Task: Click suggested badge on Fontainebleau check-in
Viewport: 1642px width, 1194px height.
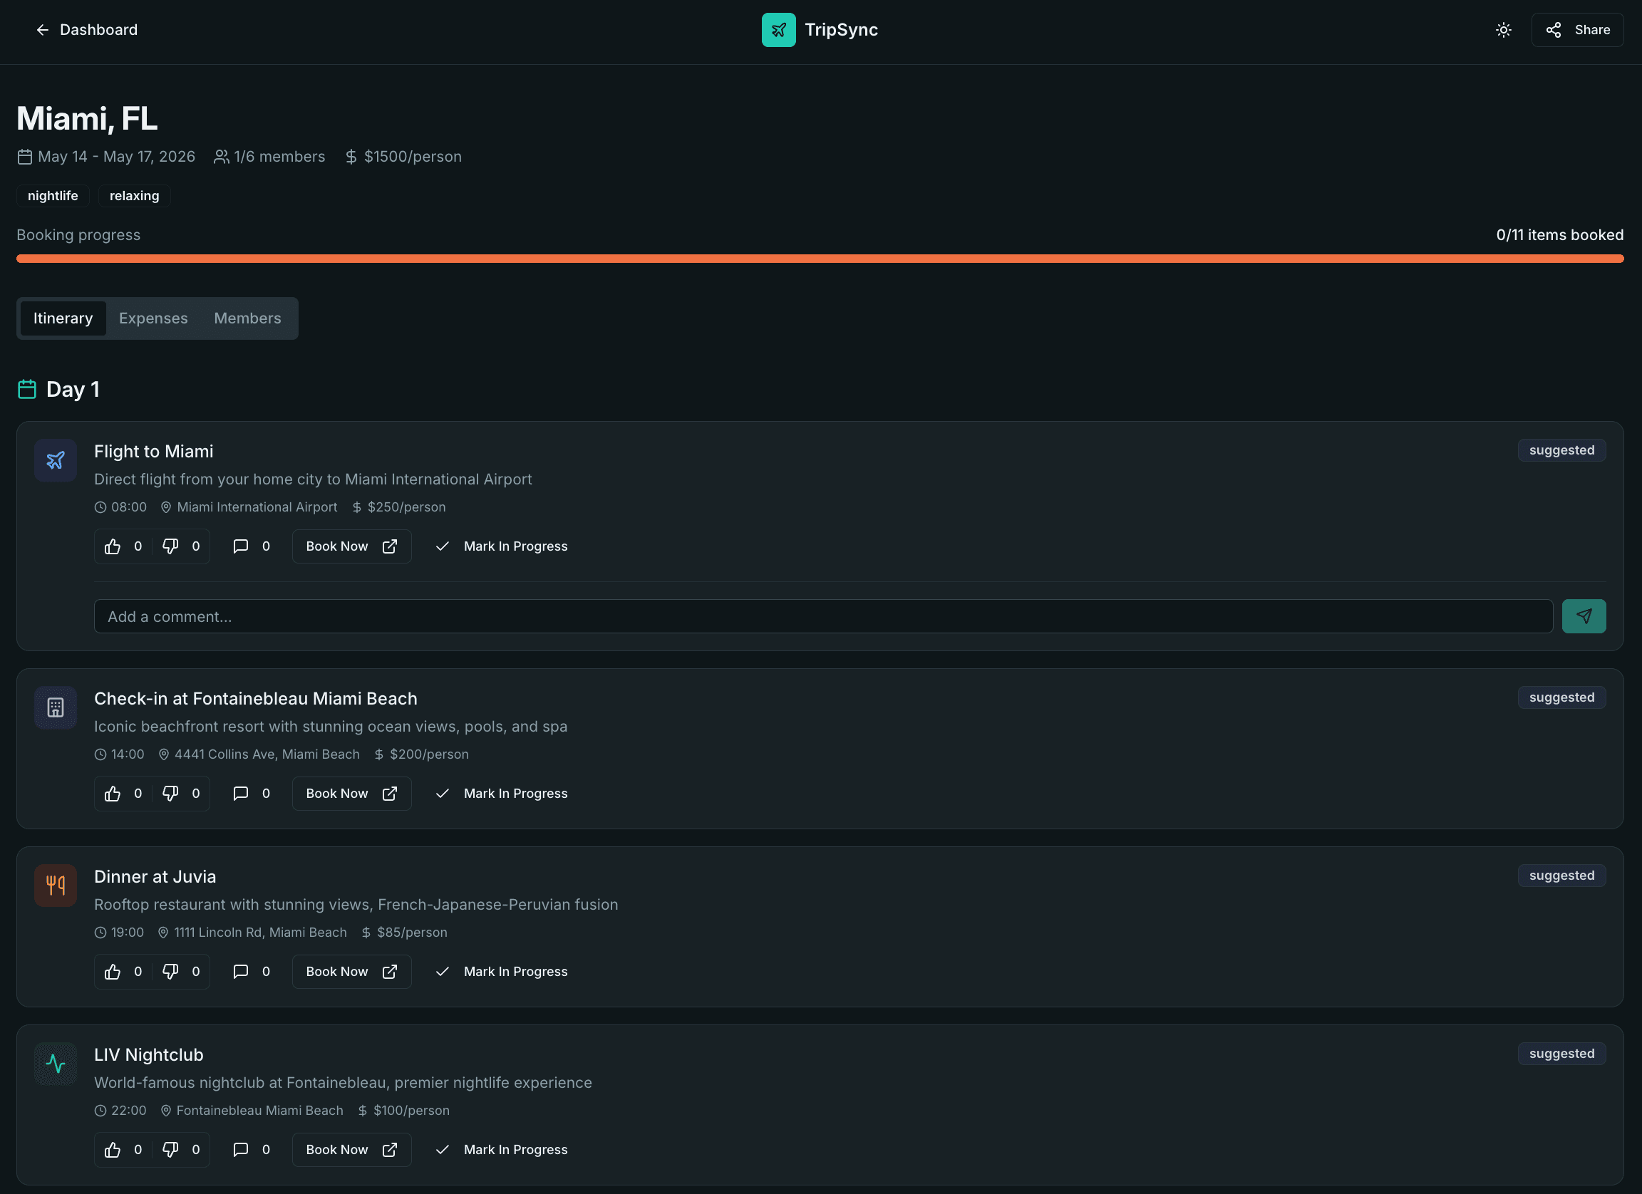Action: [x=1561, y=697]
